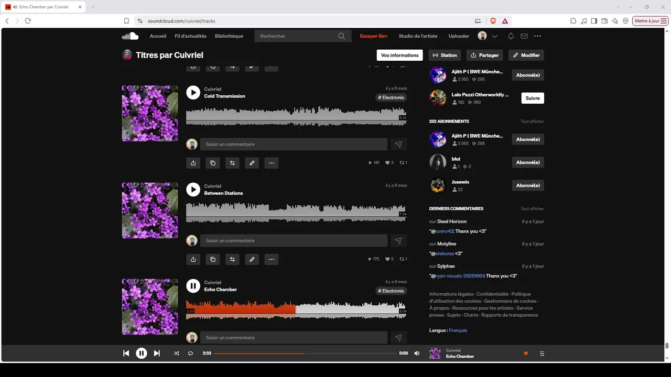The width and height of the screenshot is (671, 377).
Task: Send the comment on Between Stations
Action: tap(398, 241)
